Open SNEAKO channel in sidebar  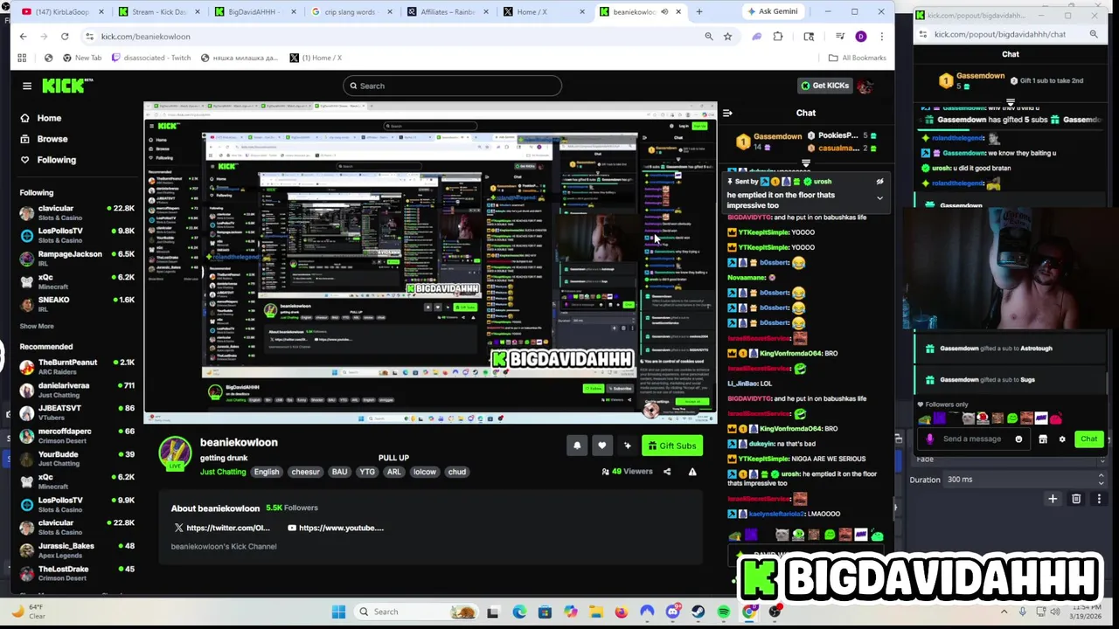coord(77,304)
